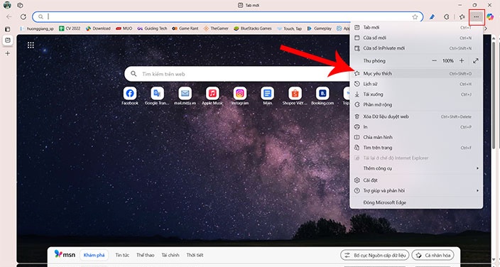Viewport: 500px width, 267px height.
Task: Switch to Tài chính feed tab
Action: (170, 255)
